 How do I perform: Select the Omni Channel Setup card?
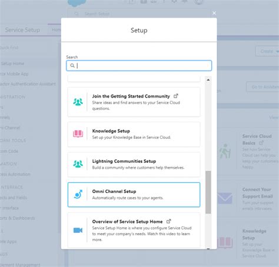[134, 195]
